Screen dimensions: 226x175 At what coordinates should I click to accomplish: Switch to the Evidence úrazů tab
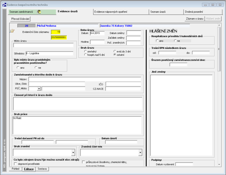pyautogui.click(x=68, y=11)
